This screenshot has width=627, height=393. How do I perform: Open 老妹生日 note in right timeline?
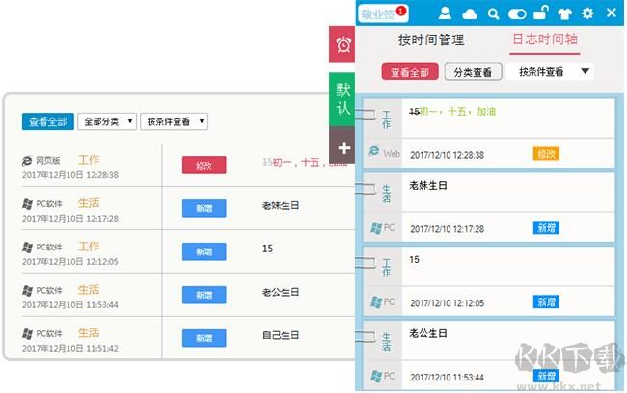coord(428,186)
